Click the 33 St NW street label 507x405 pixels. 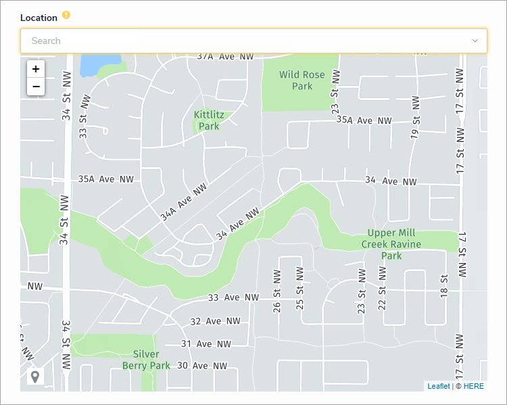[x=84, y=116]
